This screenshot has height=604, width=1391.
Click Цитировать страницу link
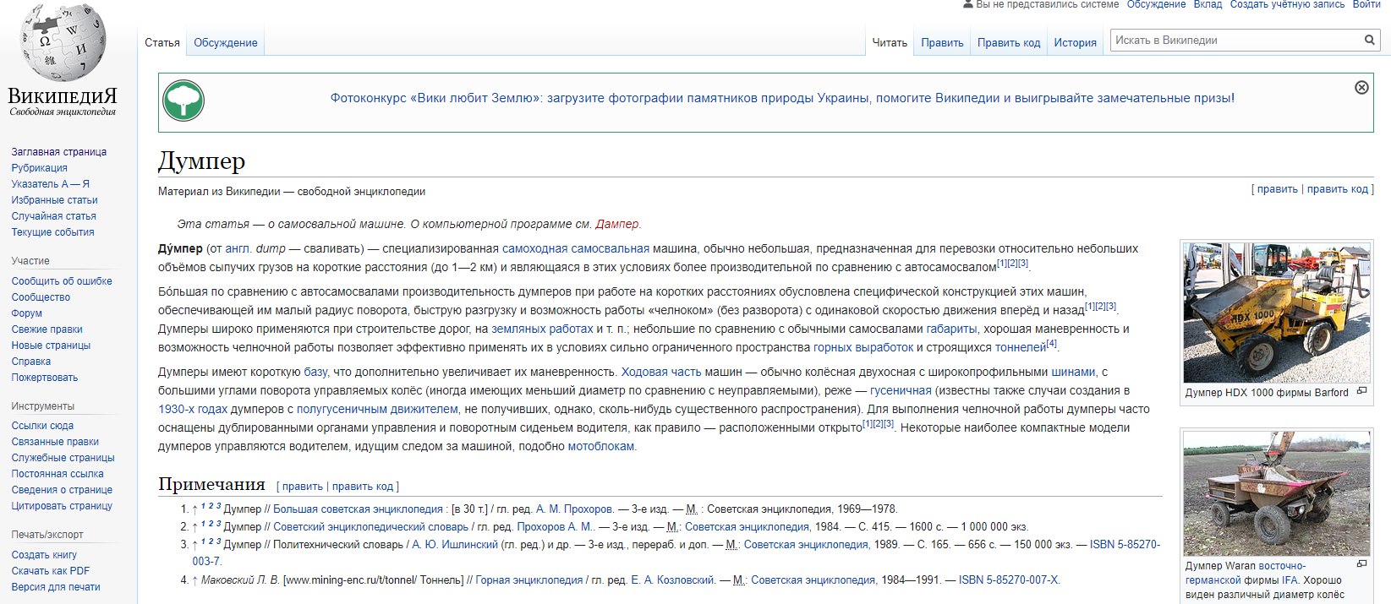pyautogui.click(x=62, y=506)
